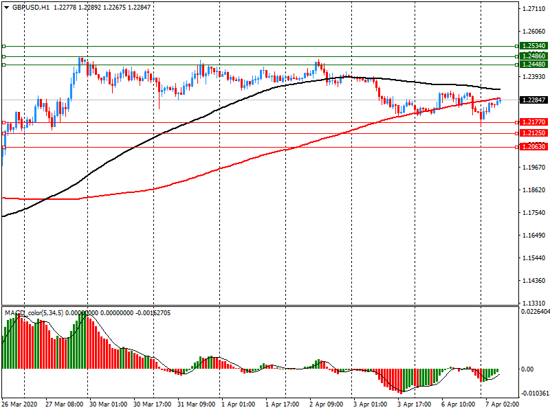The width and height of the screenshot is (550, 412).
Task: Click the 3 Apr 01:00 time label
Action: point(371,404)
